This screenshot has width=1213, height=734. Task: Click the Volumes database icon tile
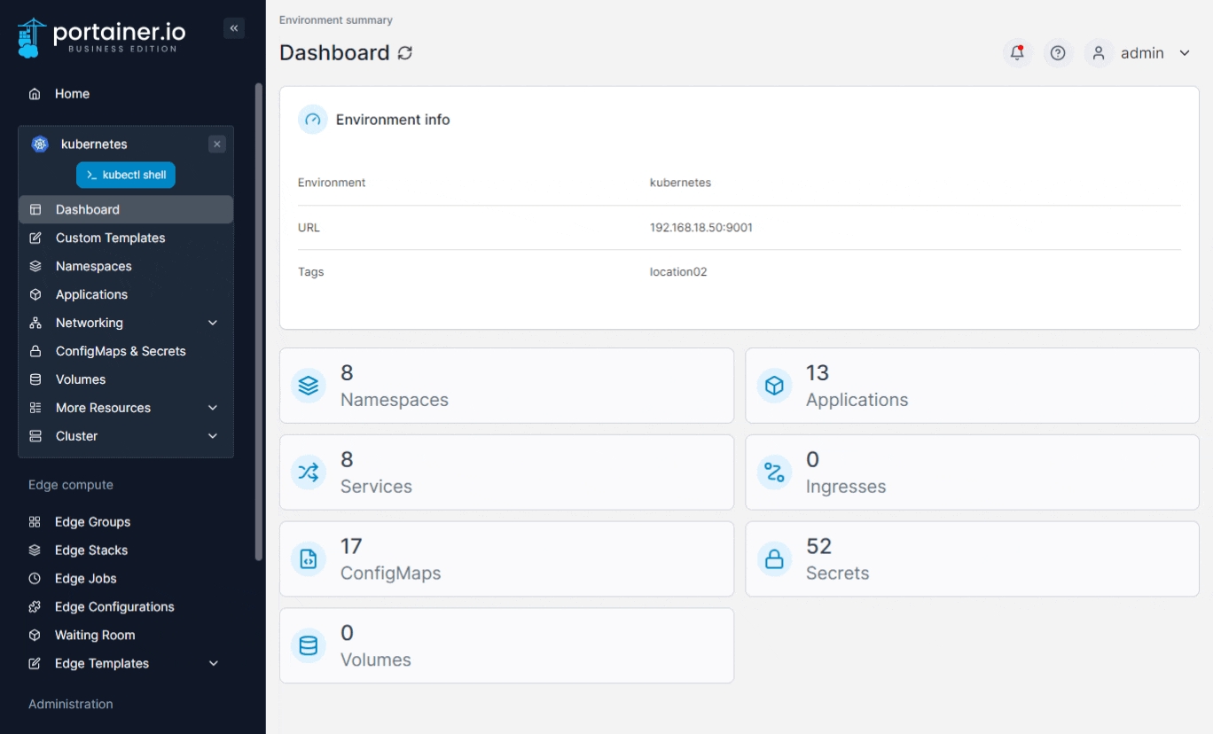tap(309, 646)
